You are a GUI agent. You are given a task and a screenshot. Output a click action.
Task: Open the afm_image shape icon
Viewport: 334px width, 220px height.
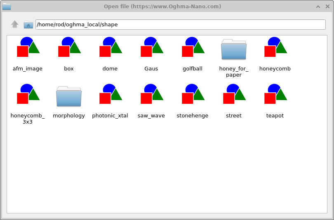tap(28, 47)
